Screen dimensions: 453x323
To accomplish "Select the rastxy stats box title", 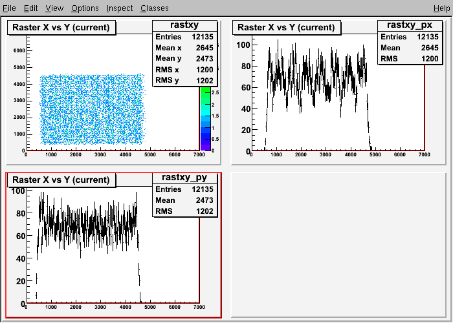I will pyautogui.click(x=184, y=25).
